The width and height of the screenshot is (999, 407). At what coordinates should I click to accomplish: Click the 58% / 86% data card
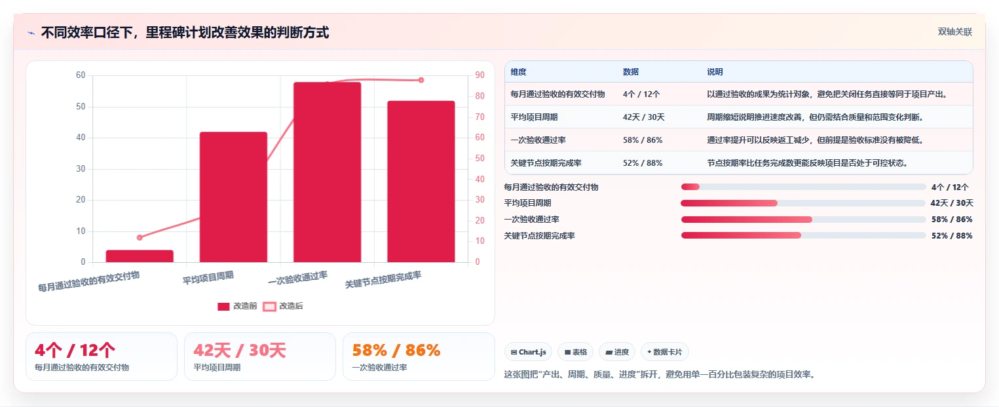[x=419, y=357]
